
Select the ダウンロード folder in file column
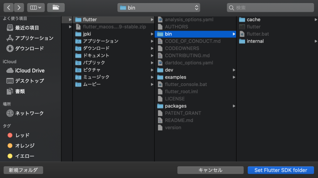tap(114, 48)
